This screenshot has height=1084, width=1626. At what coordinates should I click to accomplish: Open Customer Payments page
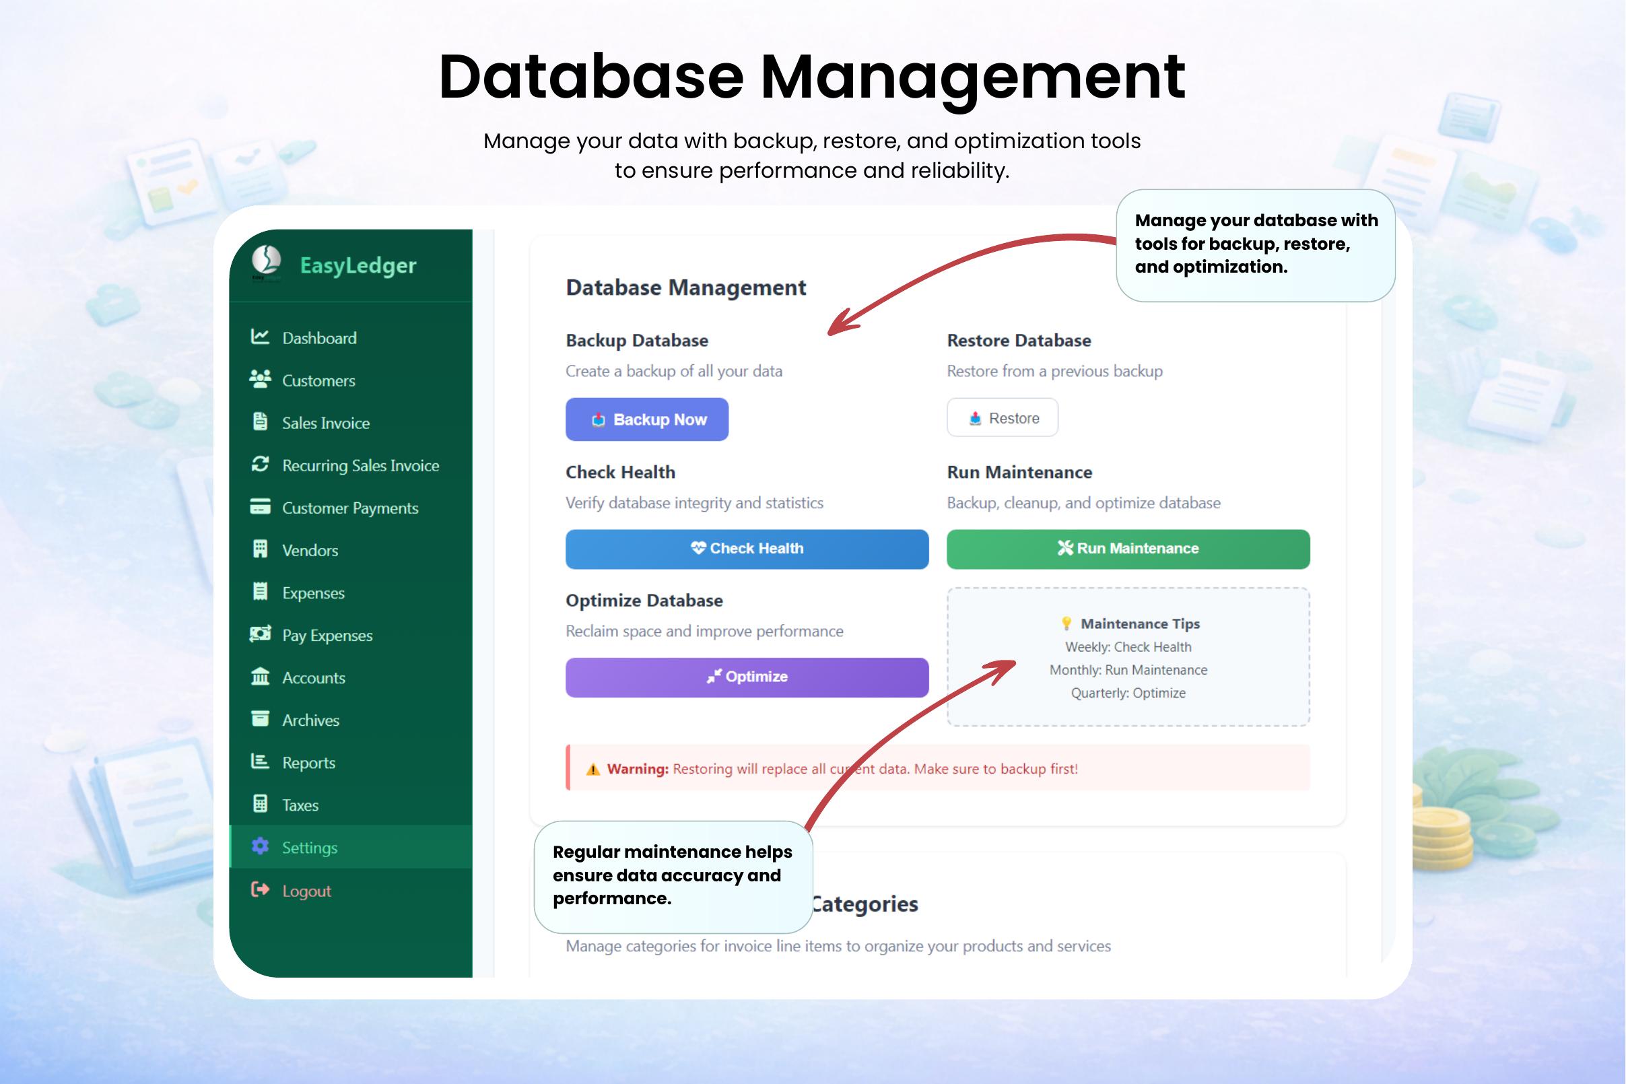[351, 508]
